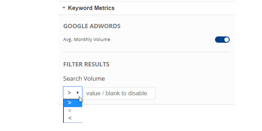Click the Keyword Metrics header title

coord(91,8)
